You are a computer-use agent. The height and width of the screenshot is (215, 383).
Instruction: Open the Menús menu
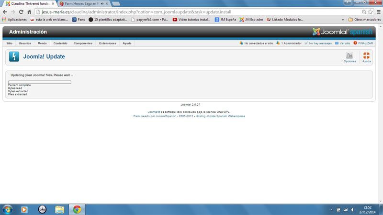(x=42, y=43)
